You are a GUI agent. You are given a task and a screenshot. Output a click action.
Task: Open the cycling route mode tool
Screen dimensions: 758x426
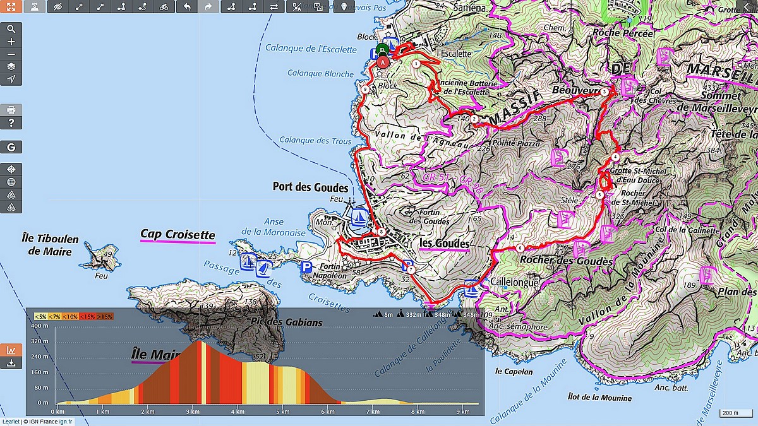(164, 7)
